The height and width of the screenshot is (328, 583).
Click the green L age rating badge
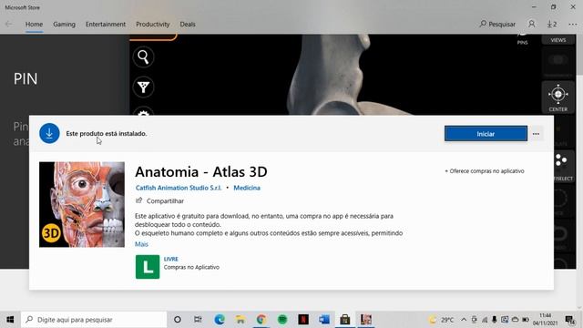tap(148, 267)
